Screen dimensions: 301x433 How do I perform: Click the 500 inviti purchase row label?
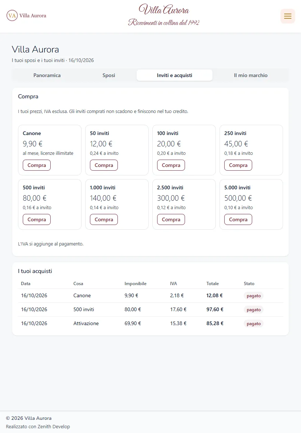point(84,310)
